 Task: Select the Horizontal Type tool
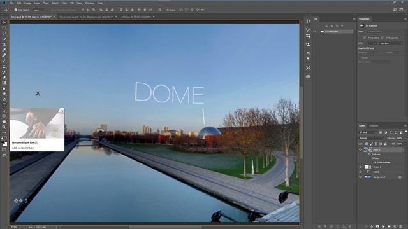(4, 105)
